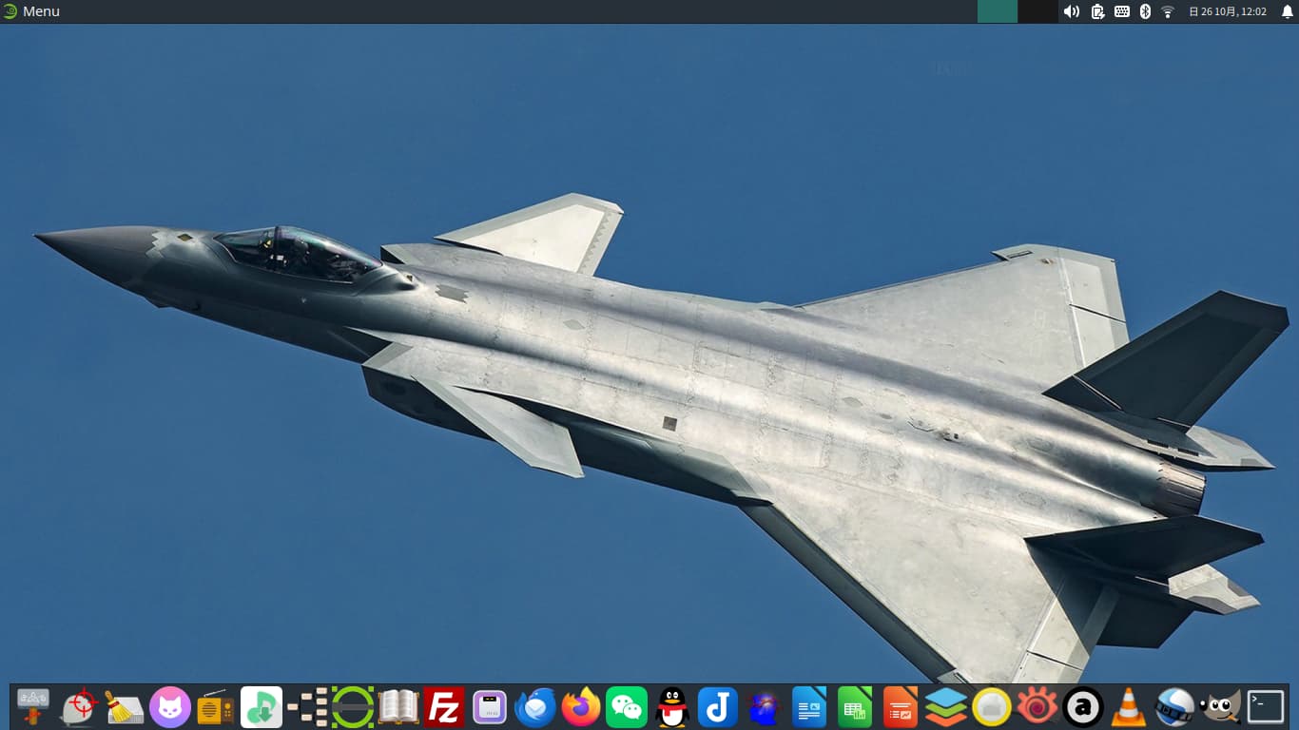The width and height of the screenshot is (1299, 730).
Task: Open LibreOffice Impress presentation icon
Action: [901, 707]
